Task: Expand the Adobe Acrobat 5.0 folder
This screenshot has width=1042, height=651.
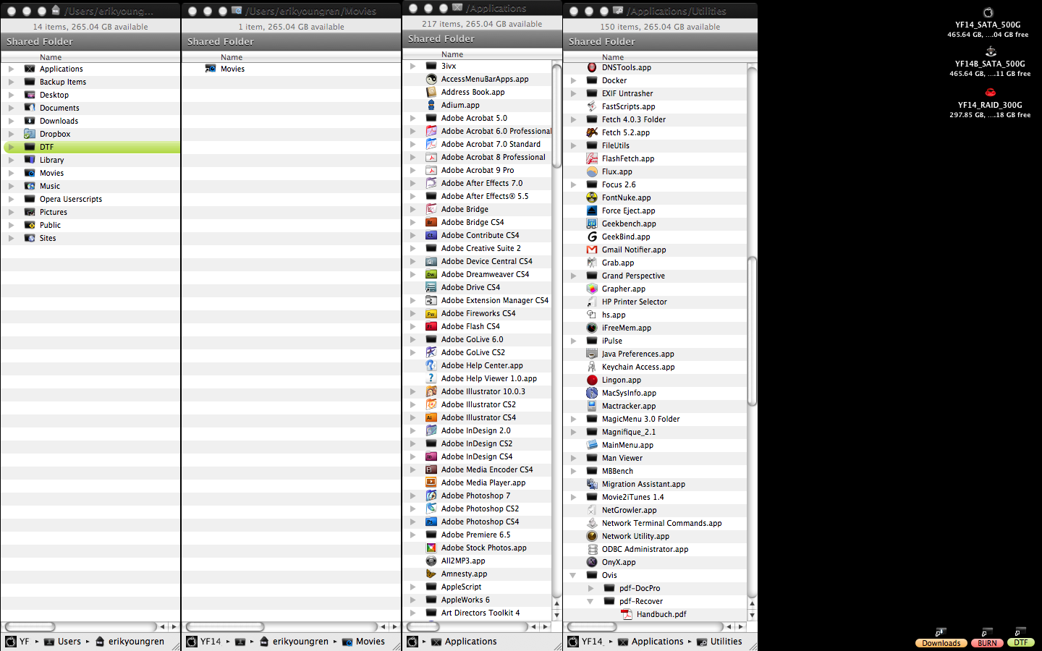Action: (x=412, y=118)
